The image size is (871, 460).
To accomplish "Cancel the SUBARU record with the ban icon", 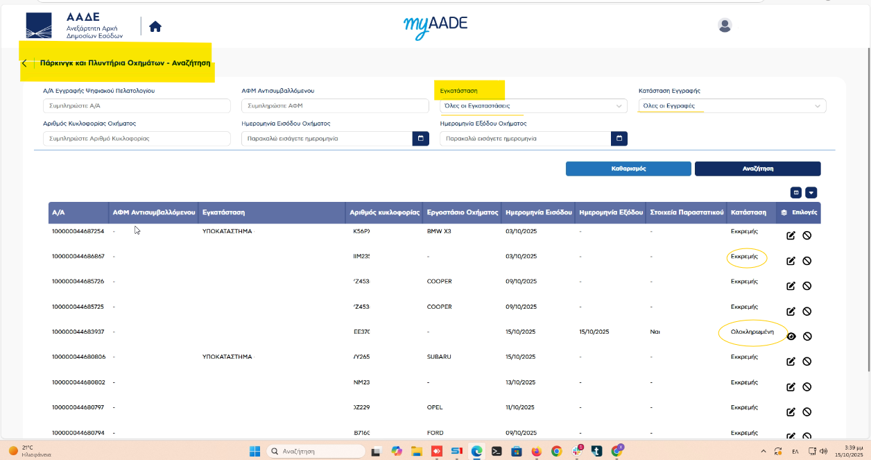I will (807, 361).
